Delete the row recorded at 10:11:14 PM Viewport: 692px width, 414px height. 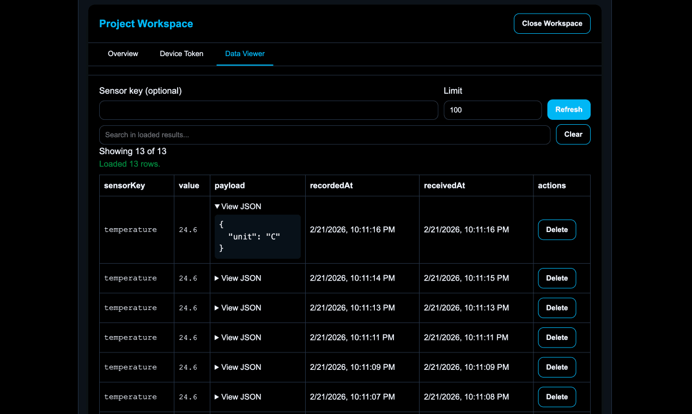(556, 278)
